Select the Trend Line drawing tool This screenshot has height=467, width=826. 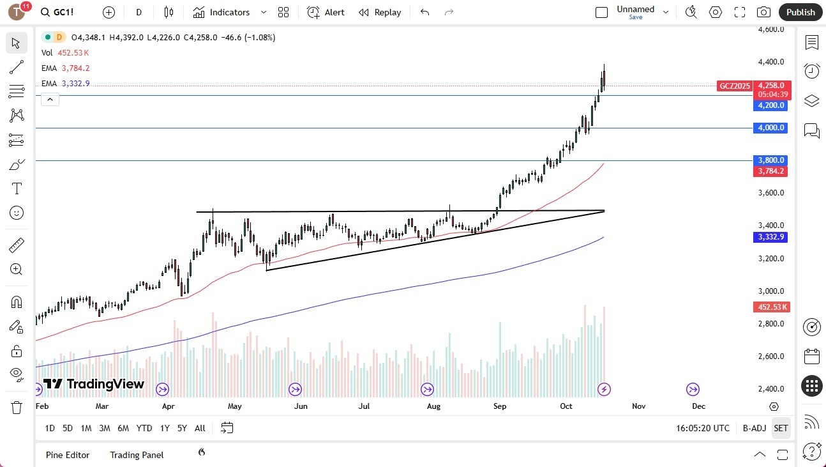click(17, 67)
